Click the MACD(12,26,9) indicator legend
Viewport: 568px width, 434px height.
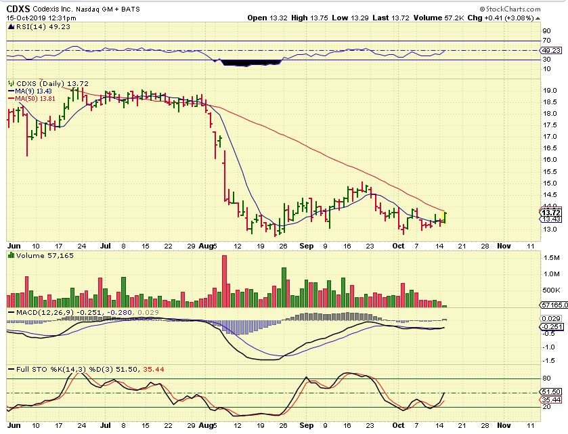[x=45, y=313]
